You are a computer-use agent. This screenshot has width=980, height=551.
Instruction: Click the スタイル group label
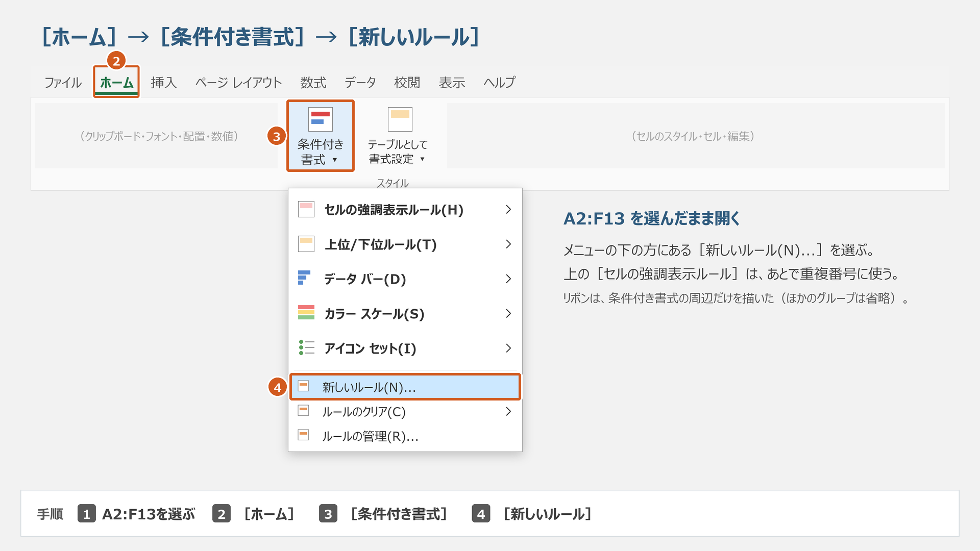click(393, 183)
